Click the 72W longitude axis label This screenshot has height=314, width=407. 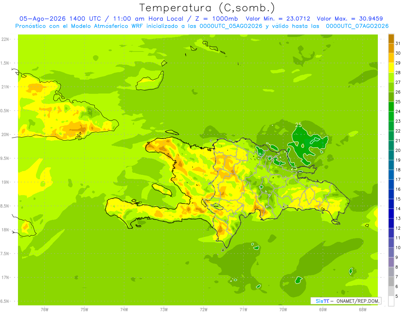(x=203, y=309)
